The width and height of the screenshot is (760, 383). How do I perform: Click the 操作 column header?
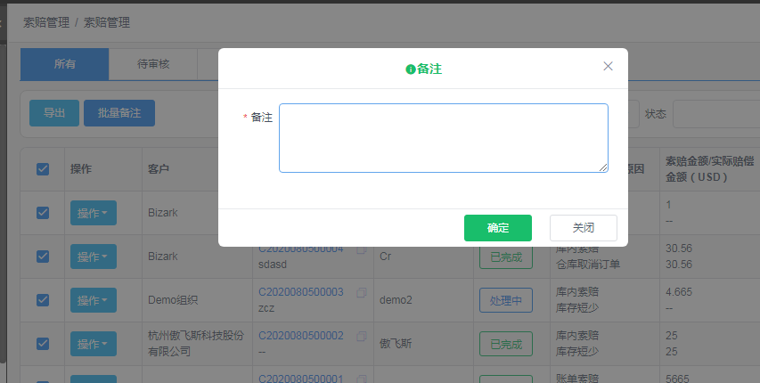[x=81, y=168]
